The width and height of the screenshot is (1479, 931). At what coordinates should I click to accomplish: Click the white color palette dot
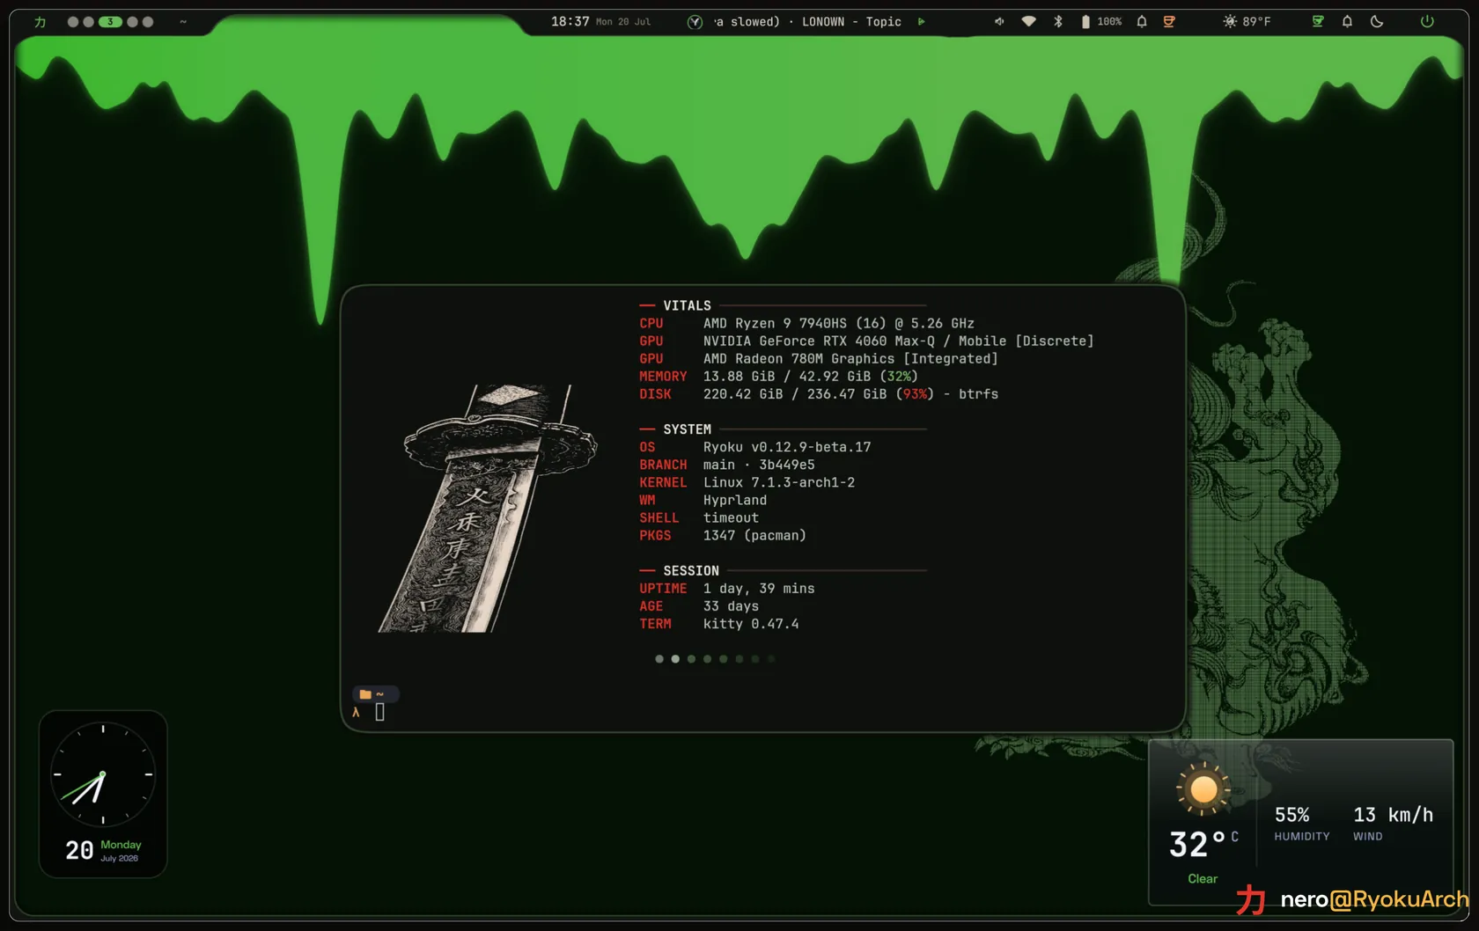point(675,658)
